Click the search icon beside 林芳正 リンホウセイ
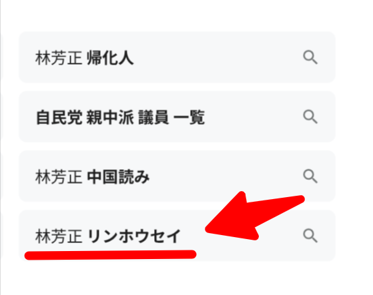373x295 pixels. point(310,236)
